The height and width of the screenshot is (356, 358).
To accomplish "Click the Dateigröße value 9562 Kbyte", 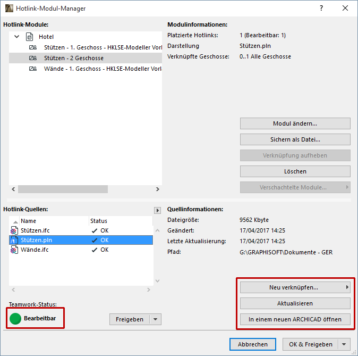I will click(x=254, y=220).
